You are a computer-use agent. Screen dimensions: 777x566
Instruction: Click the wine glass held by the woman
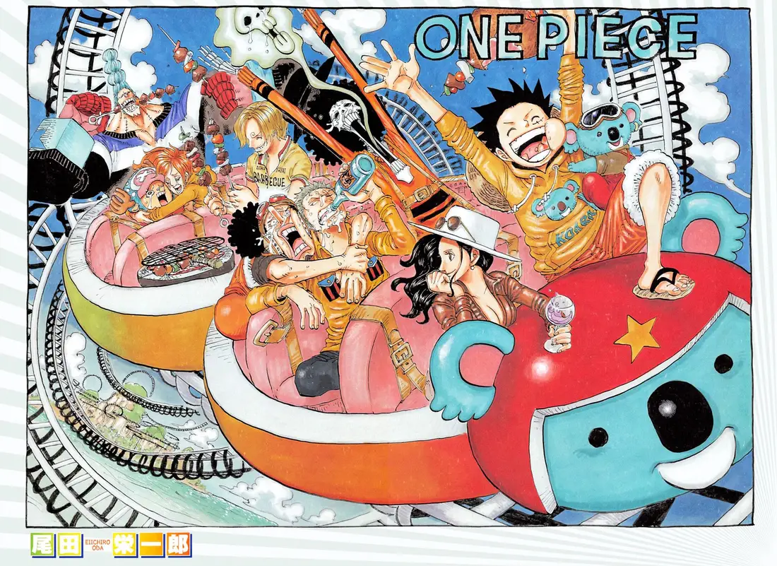click(x=560, y=323)
